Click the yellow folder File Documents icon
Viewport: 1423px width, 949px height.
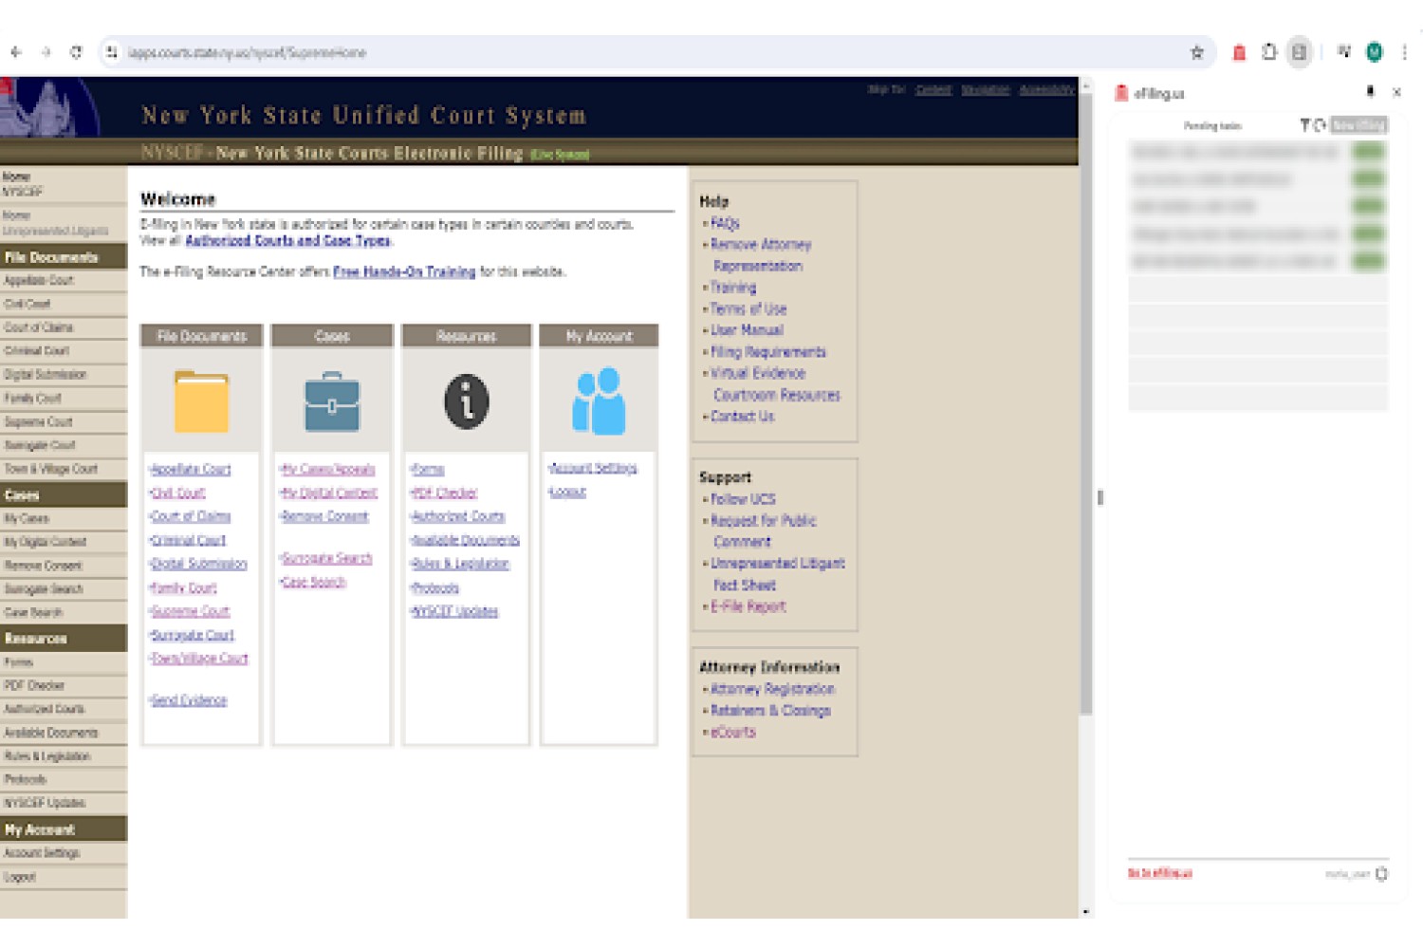[x=201, y=401]
